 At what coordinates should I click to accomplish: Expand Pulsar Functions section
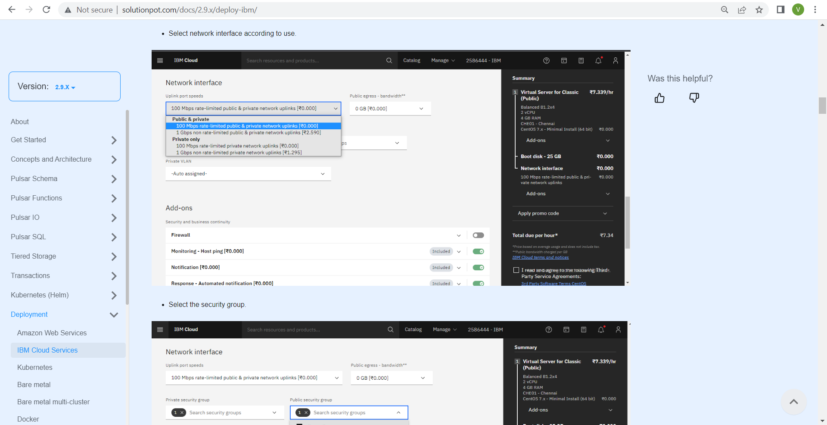(x=114, y=198)
